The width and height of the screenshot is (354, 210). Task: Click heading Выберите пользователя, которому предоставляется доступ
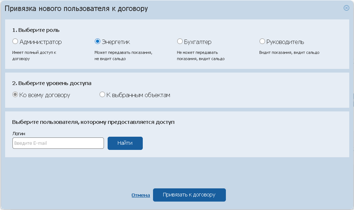click(93, 122)
